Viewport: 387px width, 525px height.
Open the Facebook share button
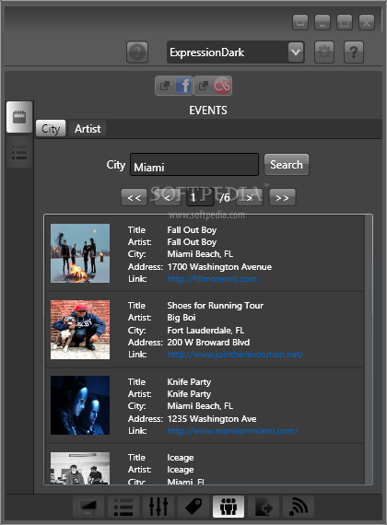(174, 86)
